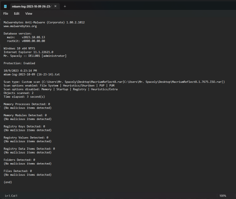Add a new tab with plus icon
This screenshot has width=236, height=199.
65,7
